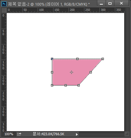Click the bottom-left transform handle
Screen dimensions: 131x138
pyautogui.click(x=52, y=85)
